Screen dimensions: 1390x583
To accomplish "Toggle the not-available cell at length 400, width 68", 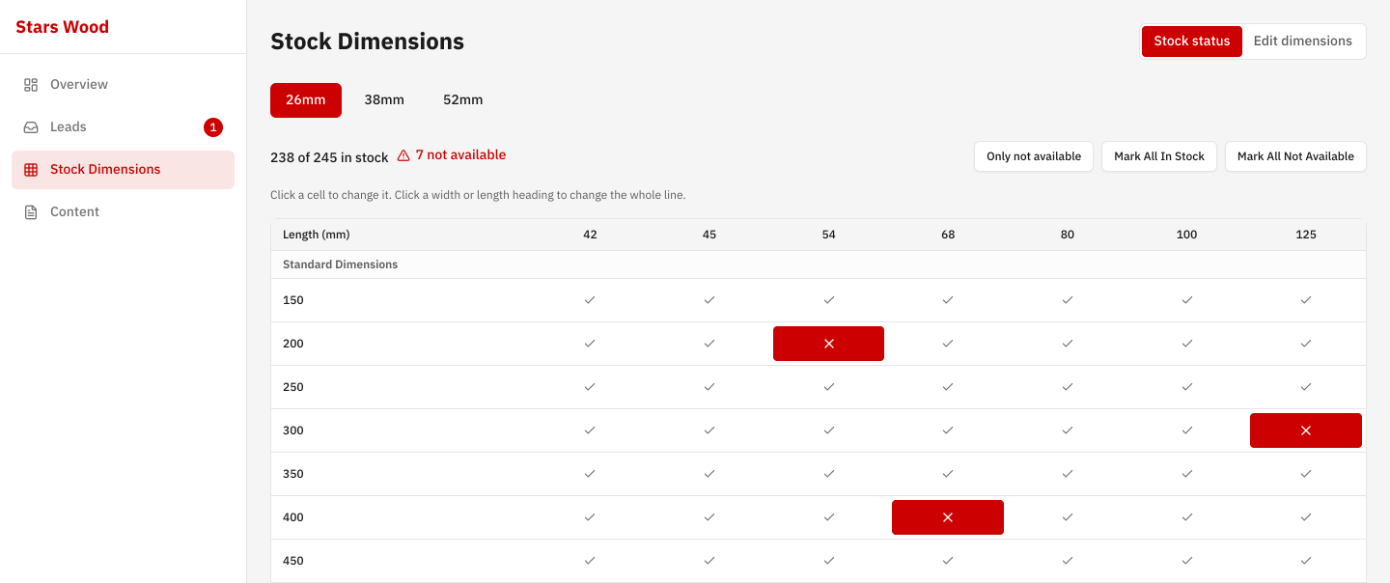I will (x=948, y=517).
